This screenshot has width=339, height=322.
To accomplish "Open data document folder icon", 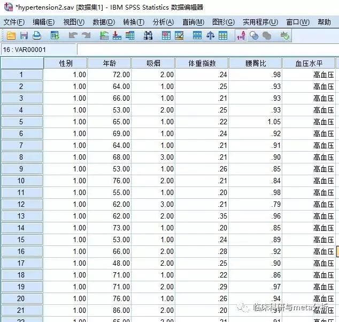I will (11, 35).
